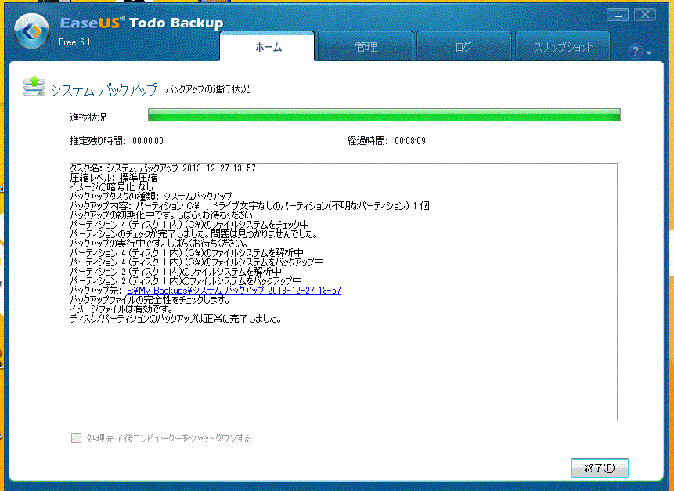This screenshot has height=491, width=674.
Task: Click the 正常に完了しました final log line
Action: (176, 319)
